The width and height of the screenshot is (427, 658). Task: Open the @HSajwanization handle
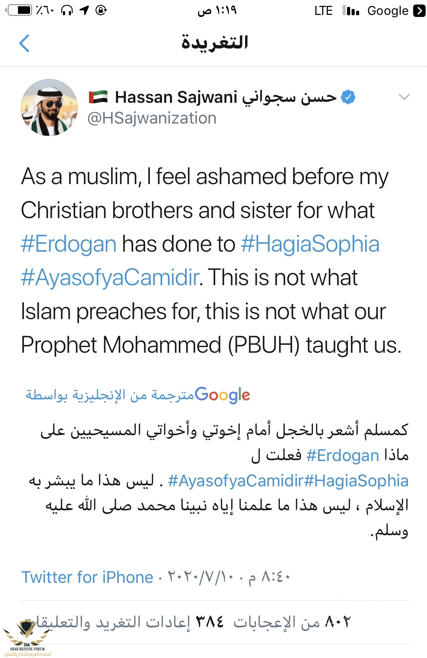pos(152,118)
